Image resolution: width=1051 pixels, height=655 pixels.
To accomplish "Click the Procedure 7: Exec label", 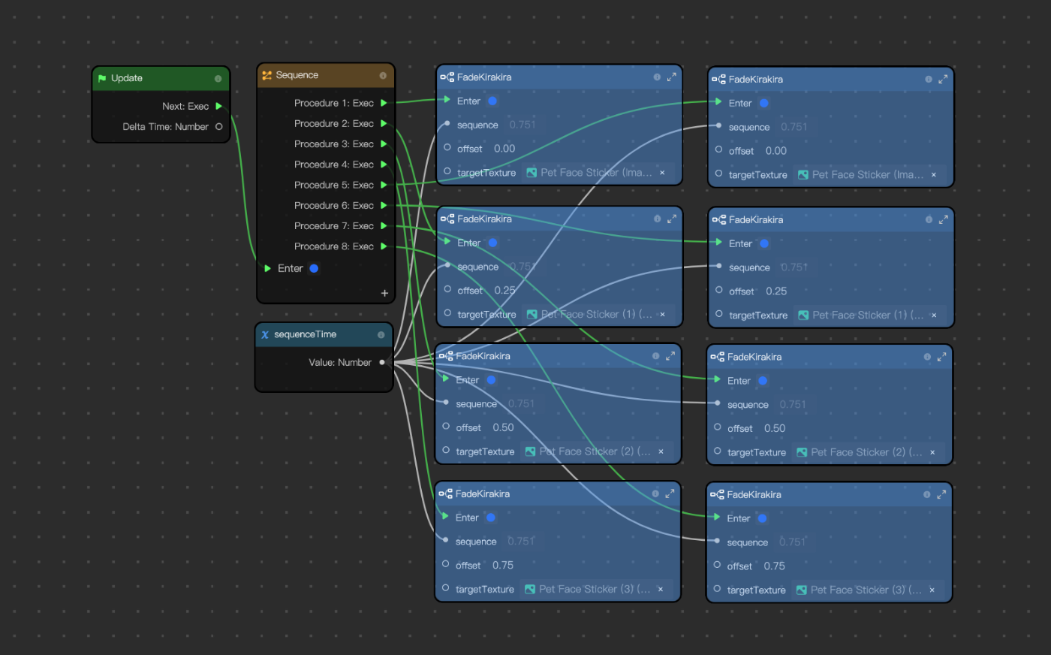I will pos(333,226).
